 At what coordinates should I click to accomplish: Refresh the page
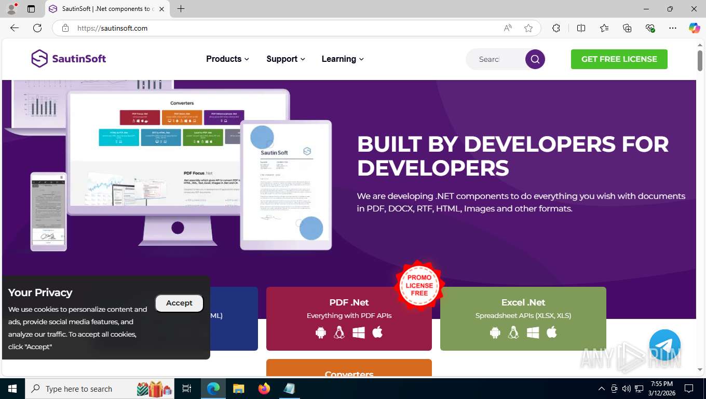pyautogui.click(x=37, y=28)
